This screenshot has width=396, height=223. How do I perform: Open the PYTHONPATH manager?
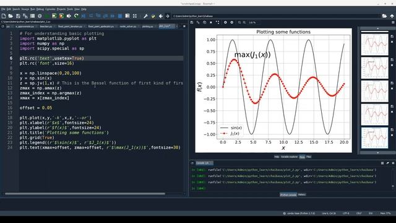point(153,16)
